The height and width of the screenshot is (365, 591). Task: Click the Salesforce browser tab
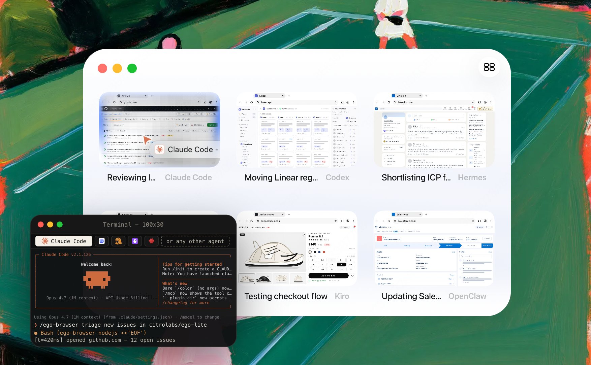(406, 214)
